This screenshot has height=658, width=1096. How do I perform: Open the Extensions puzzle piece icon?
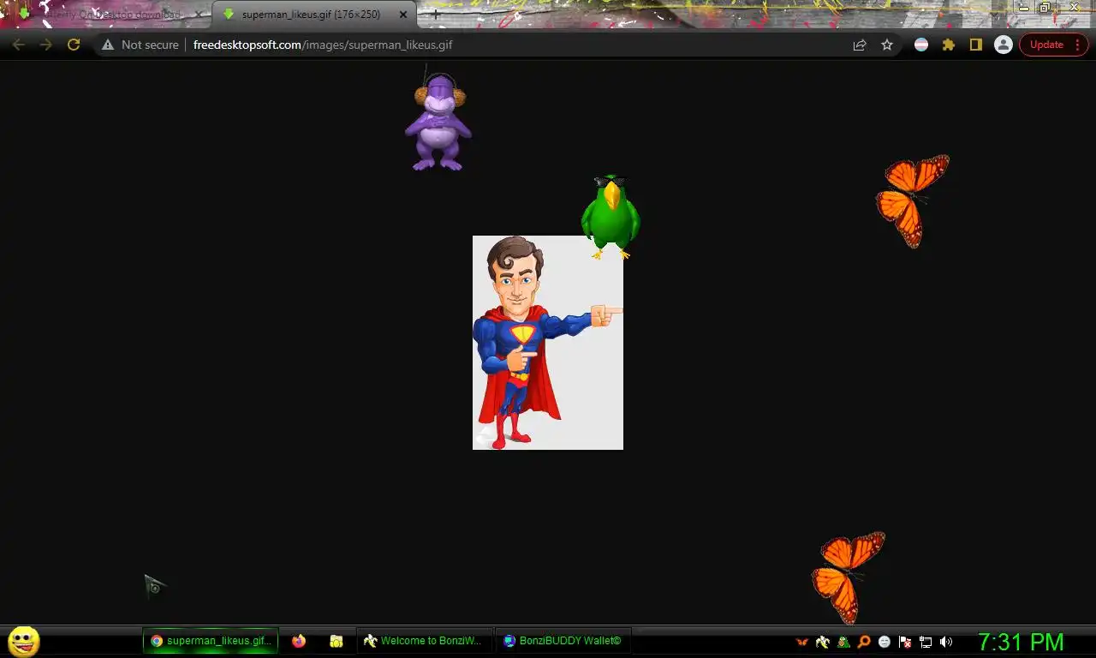(949, 45)
